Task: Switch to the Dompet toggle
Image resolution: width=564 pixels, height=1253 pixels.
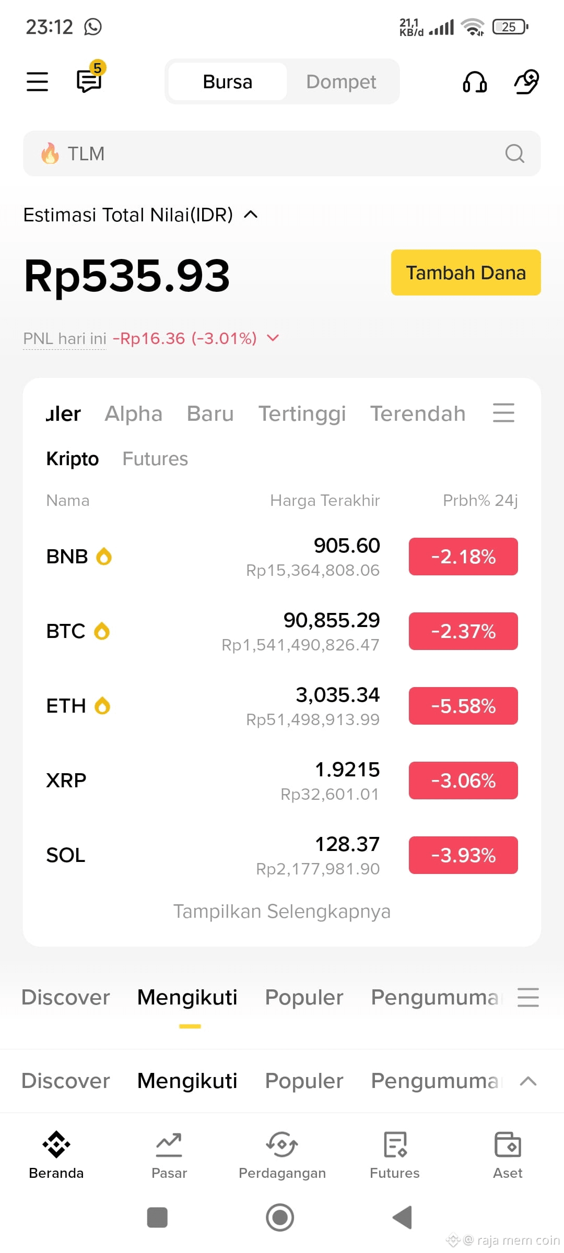Action: point(341,82)
